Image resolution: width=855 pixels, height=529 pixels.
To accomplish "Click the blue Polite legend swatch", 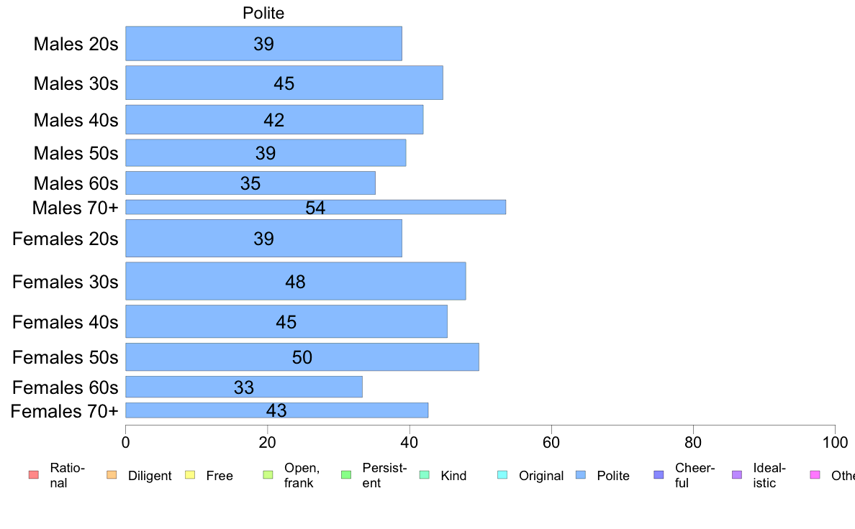I will tap(581, 474).
